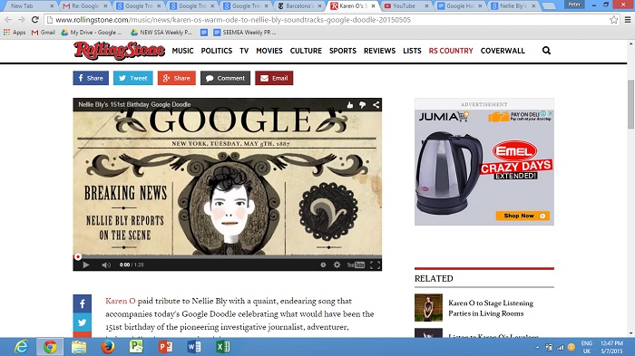The image size is (635, 356).
Task: Reload the page using the refresh icon
Action: pyautogui.click(x=35, y=19)
